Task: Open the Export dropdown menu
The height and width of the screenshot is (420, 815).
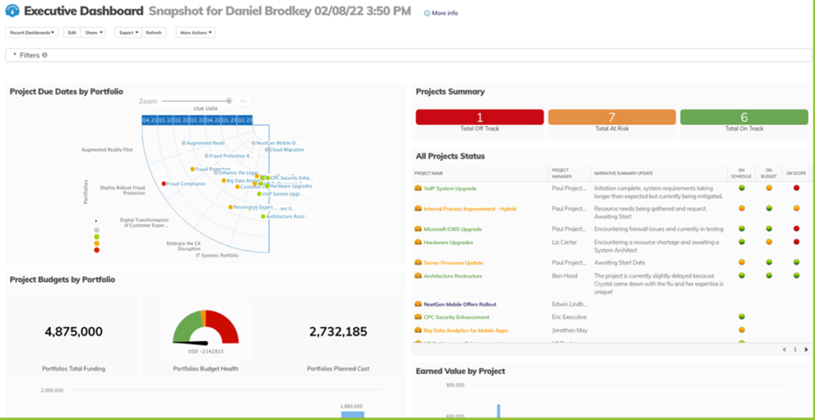Action: click(x=127, y=33)
